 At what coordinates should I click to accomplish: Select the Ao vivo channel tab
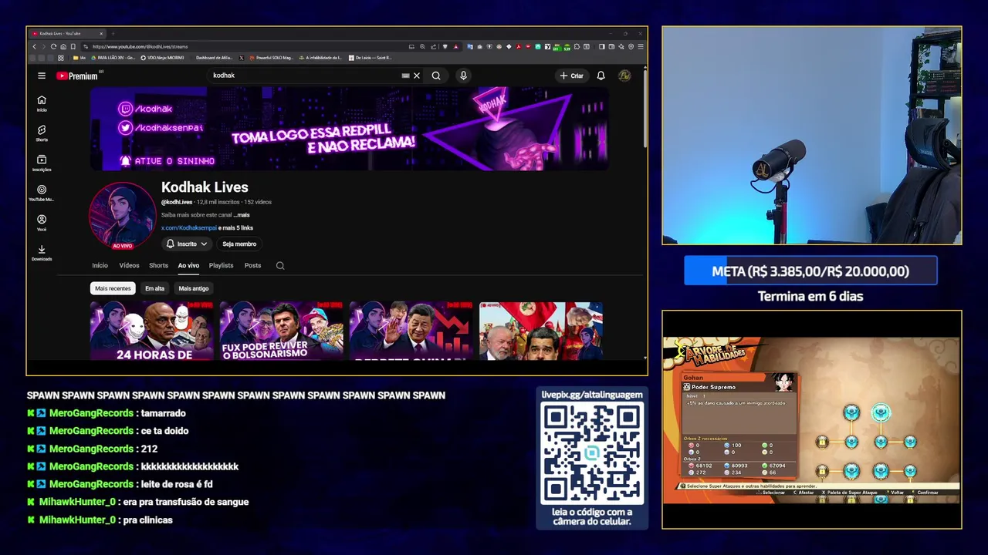188,265
